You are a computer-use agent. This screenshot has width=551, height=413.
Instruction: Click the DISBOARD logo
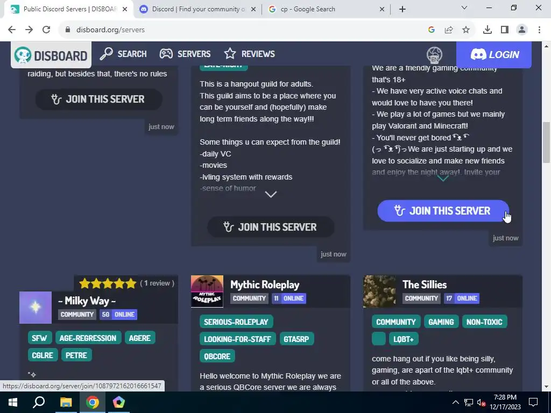(51, 55)
